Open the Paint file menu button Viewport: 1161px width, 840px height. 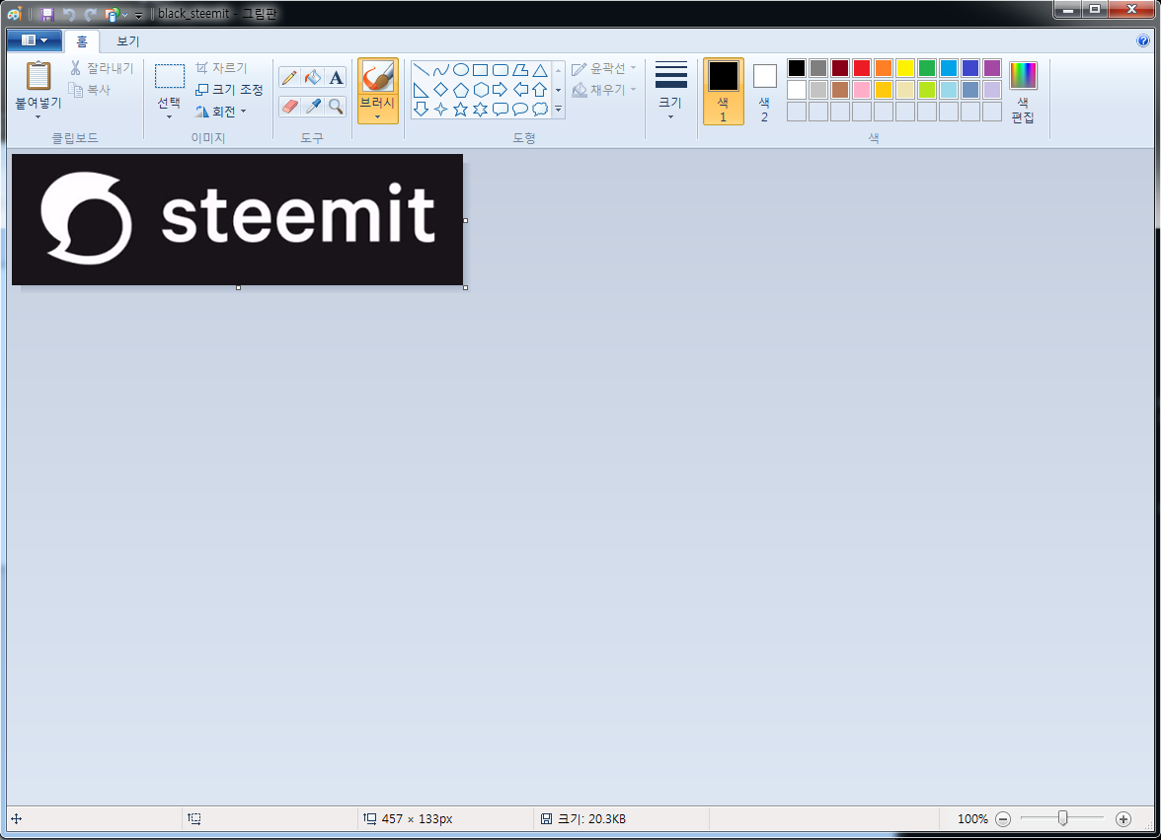(x=34, y=40)
